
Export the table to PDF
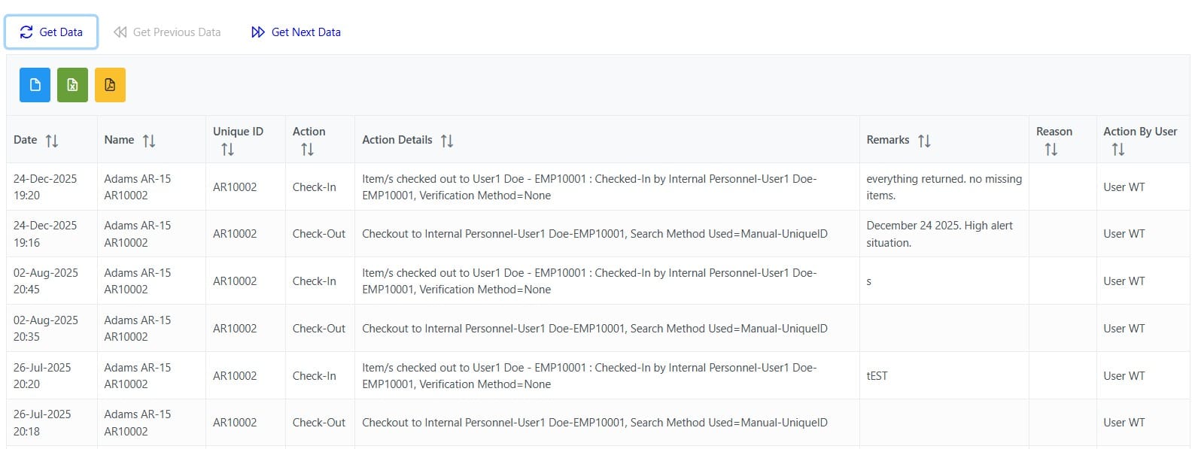coord(111,84)
